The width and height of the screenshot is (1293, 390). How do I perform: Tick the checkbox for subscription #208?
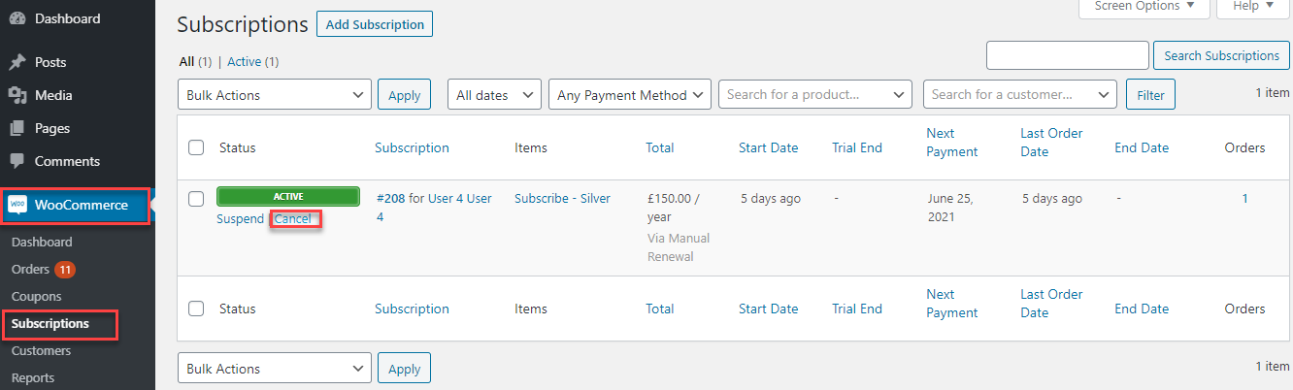tap(196, 199)
